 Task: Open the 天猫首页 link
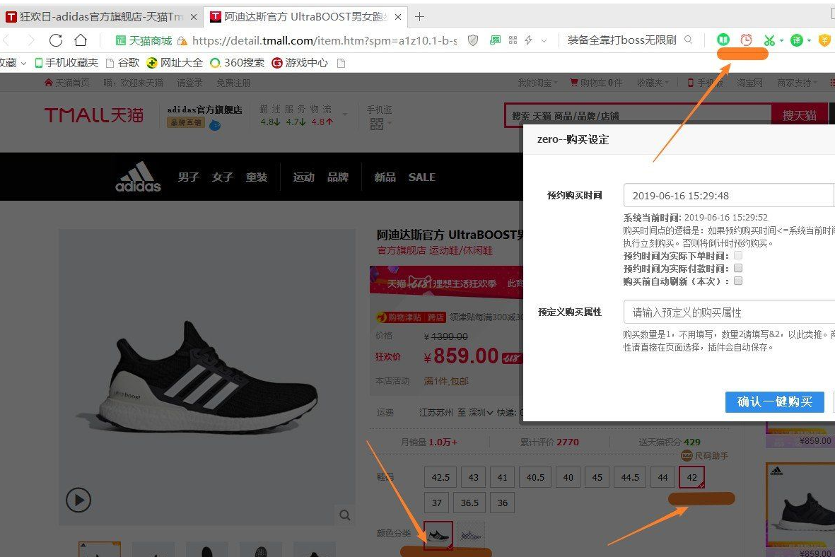coord(67,83)
